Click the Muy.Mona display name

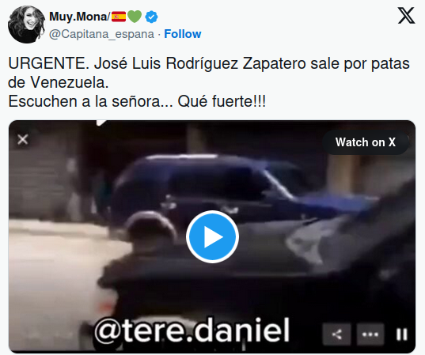[x=79, y=17]
